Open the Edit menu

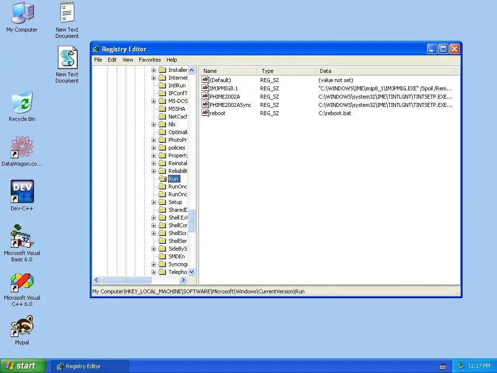pyautogui.click(x=112, y=60)
